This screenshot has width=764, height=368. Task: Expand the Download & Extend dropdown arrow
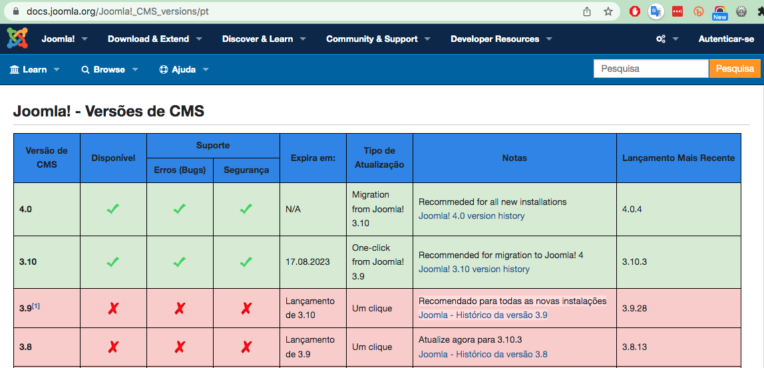click(x=199, y=39)
